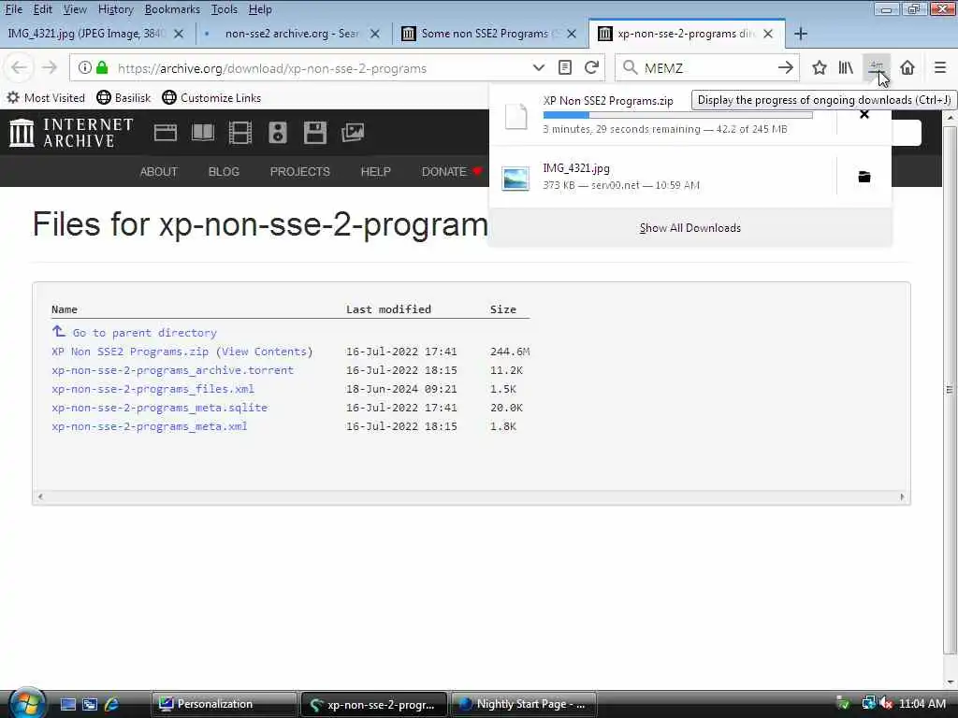Screen dimensions: 958x718
Task: Click the green secure padlock icon
Action: click(x=102, y=67)
